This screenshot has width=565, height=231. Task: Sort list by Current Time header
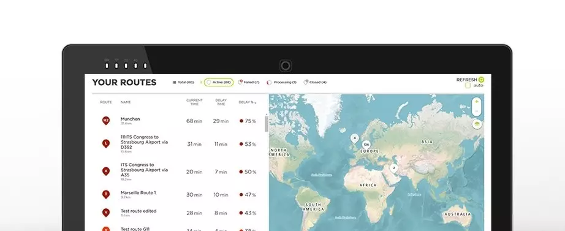(195, 102)
